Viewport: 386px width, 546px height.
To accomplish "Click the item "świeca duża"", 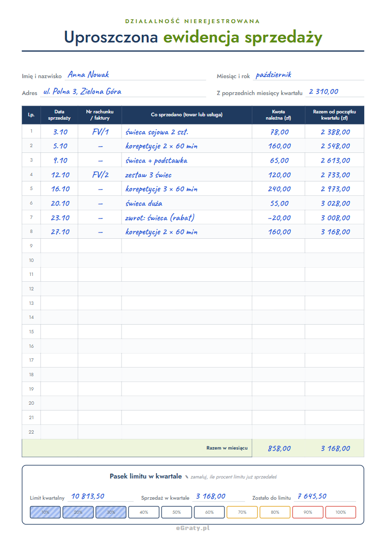I will (x=144, y=204).
